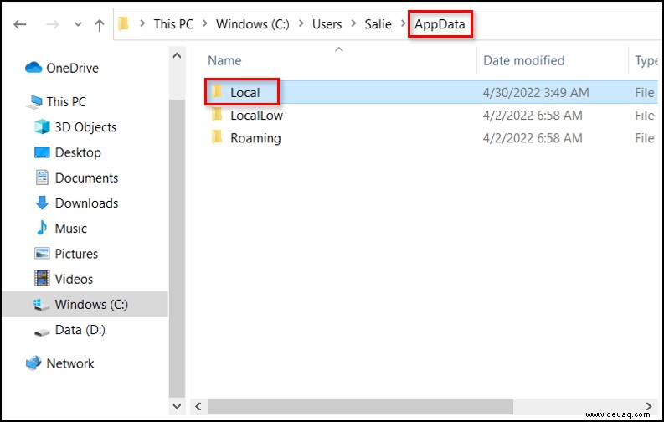Screen dimensions: 664x422
Task: Click Users in the address breadcrumb
Action: pyautogui.click(x=327, y=24)
